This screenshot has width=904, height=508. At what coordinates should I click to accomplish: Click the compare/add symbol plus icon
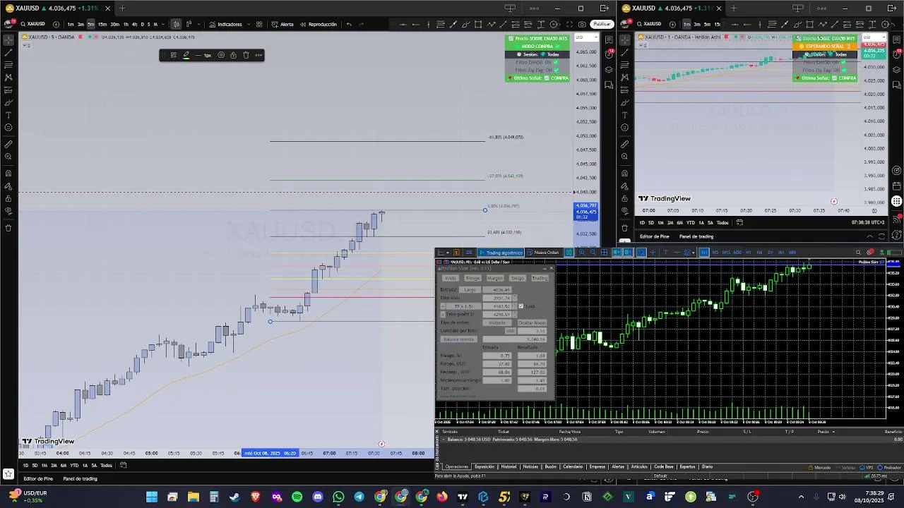click(x=56, y=24)
